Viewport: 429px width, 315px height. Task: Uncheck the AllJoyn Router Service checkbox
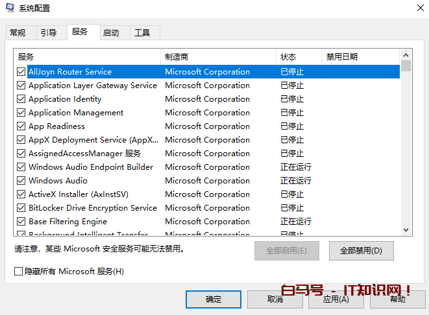click(x=21, y=72)
